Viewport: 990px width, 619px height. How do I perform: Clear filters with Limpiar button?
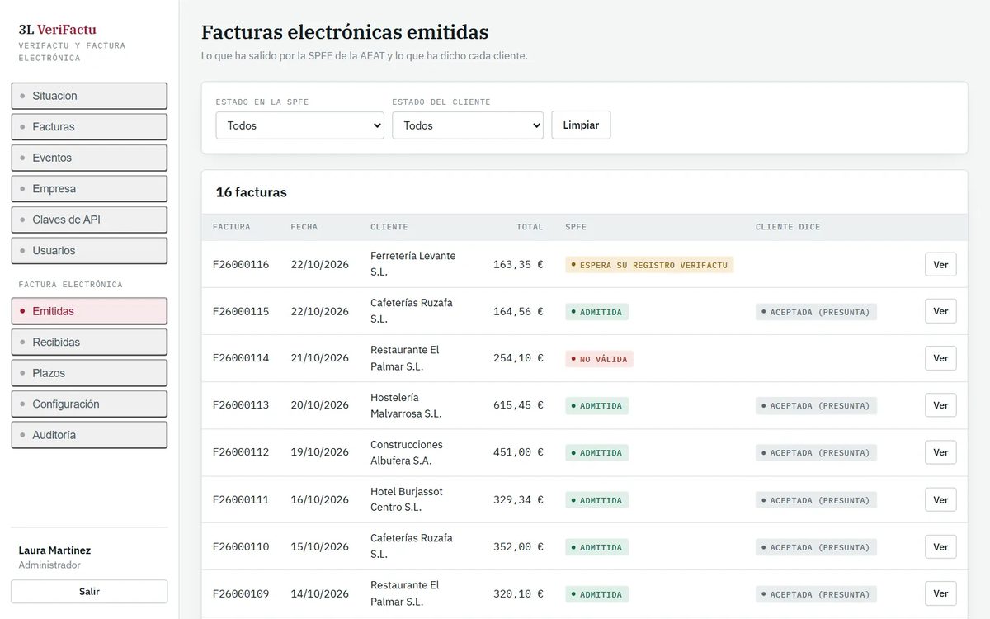(581, 125)
